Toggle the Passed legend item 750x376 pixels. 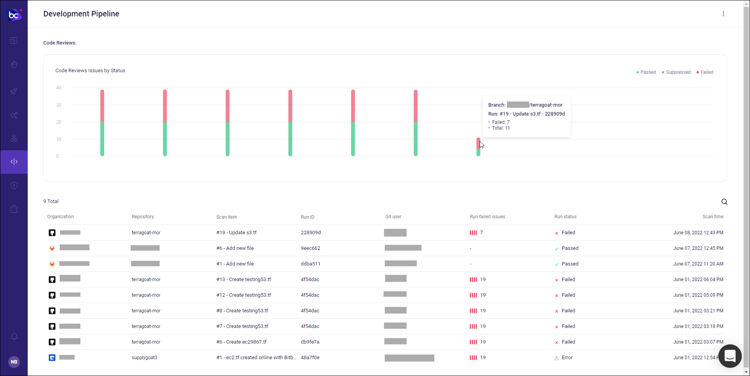[646, 72]
